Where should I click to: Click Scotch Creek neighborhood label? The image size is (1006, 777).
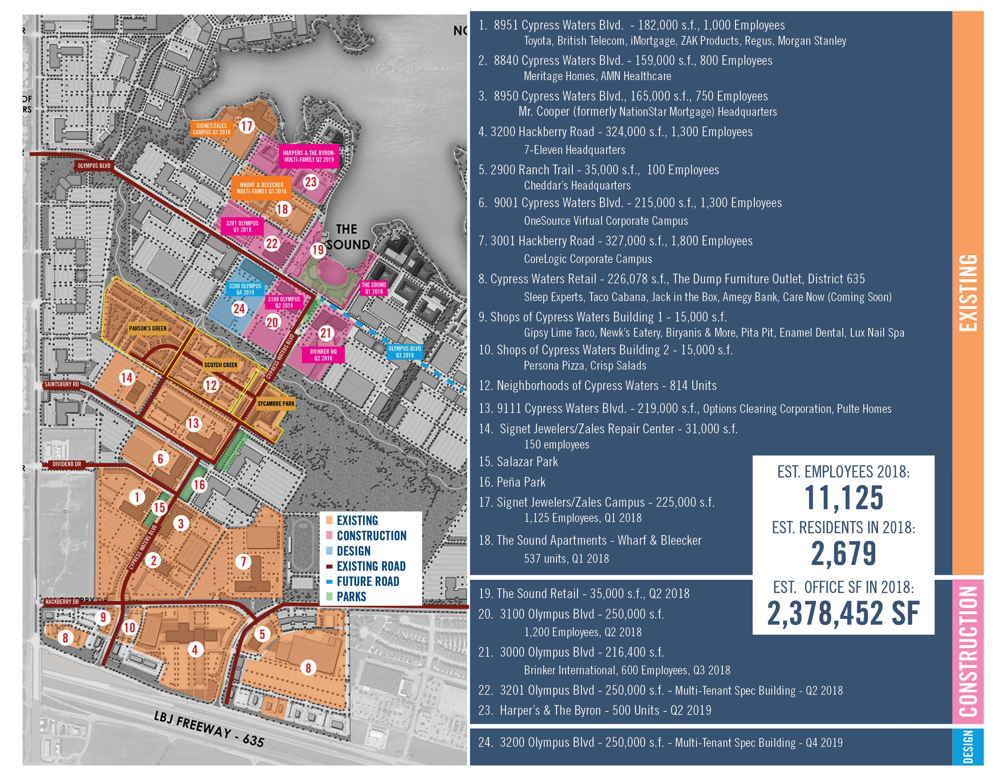click(x=221, y=365)
